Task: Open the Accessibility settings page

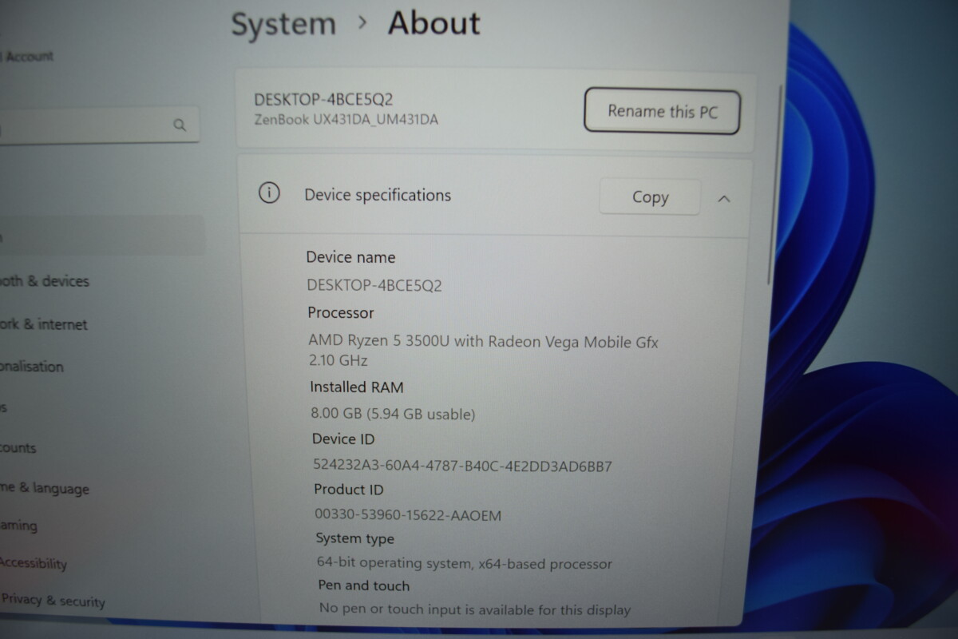Action: pos(34,563)
